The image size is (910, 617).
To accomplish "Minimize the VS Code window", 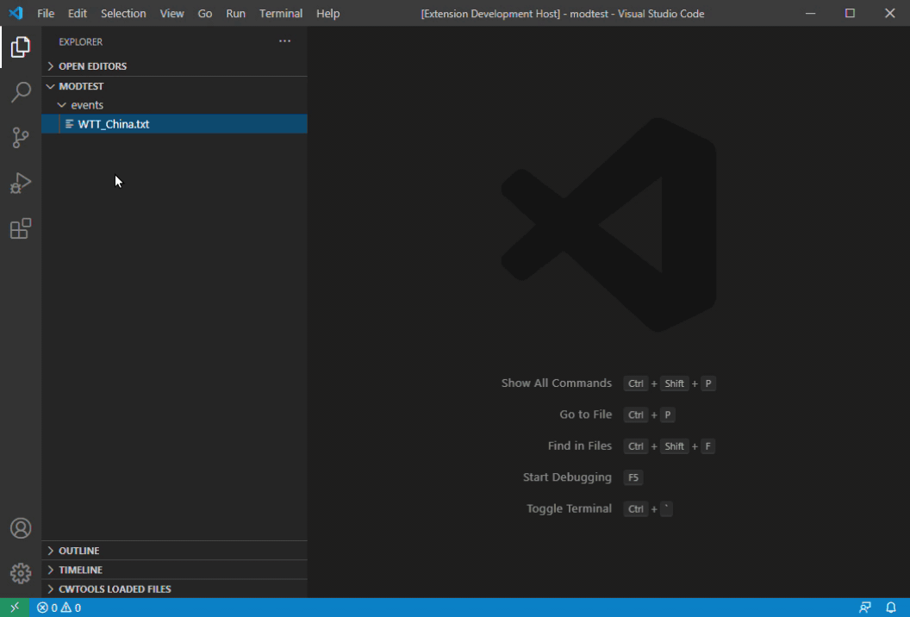I will [811, 13].
